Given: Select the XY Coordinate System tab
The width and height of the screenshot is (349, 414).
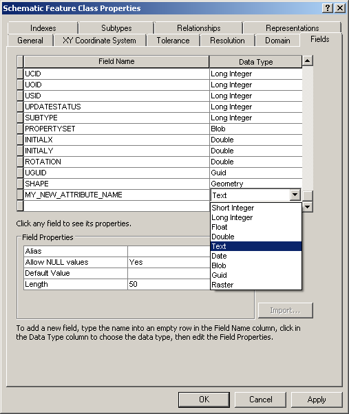Looking at the screenshot, I should (99, 41).
